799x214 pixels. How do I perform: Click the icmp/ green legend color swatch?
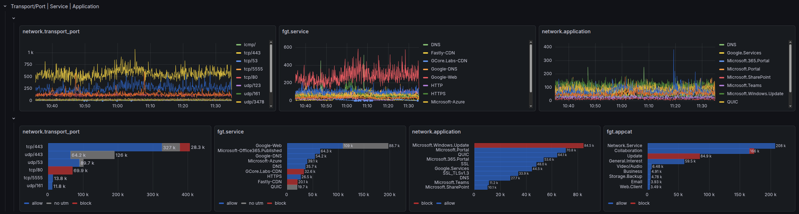[x=239, y=45]
